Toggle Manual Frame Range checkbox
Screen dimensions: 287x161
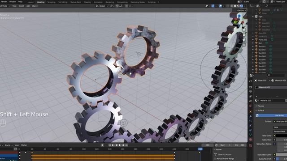(x=215, y=159)
